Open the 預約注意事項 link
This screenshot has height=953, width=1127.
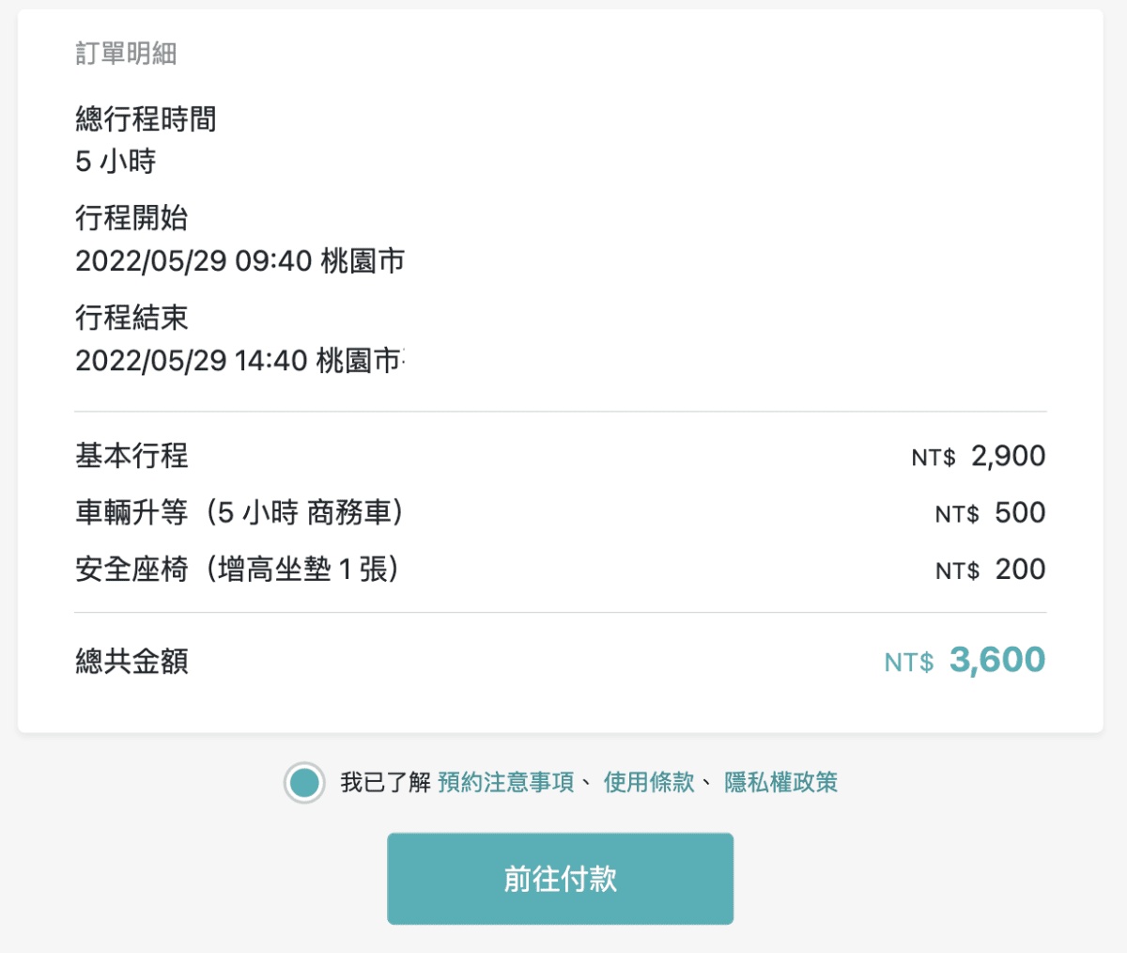[502, 782]
